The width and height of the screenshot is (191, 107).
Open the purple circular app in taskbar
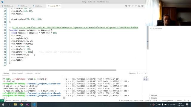27,104
